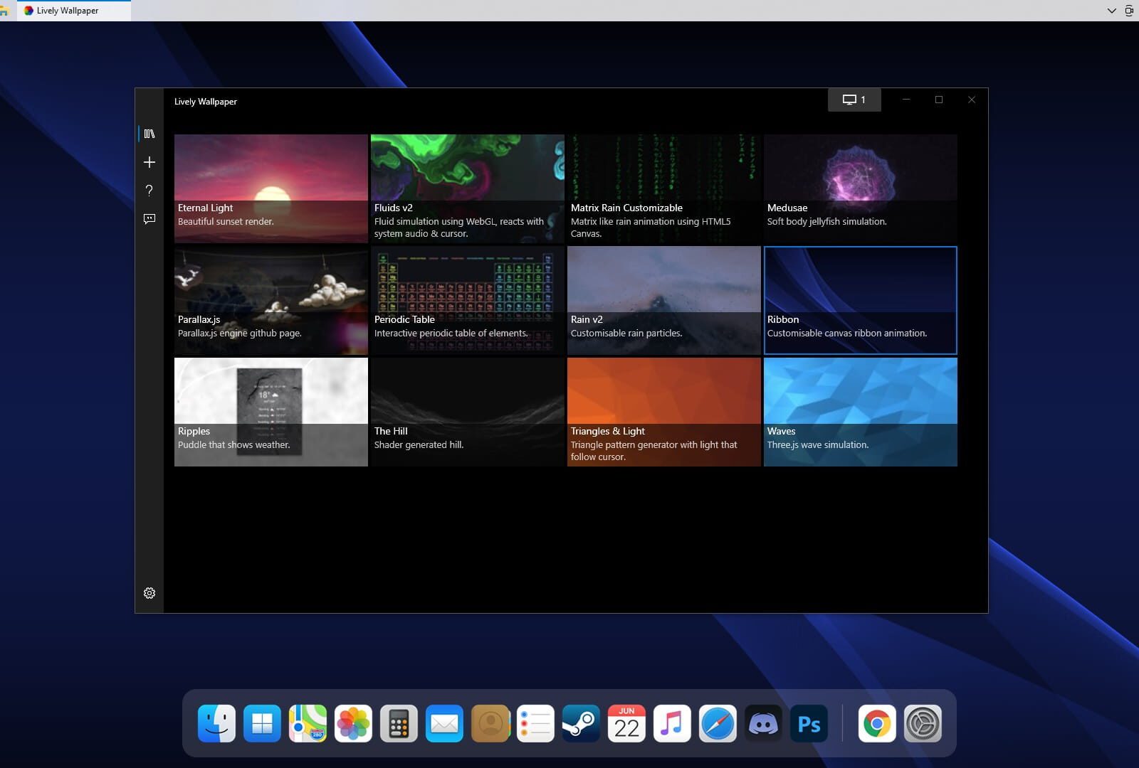Open the display monitor selector button

(854, 100)
